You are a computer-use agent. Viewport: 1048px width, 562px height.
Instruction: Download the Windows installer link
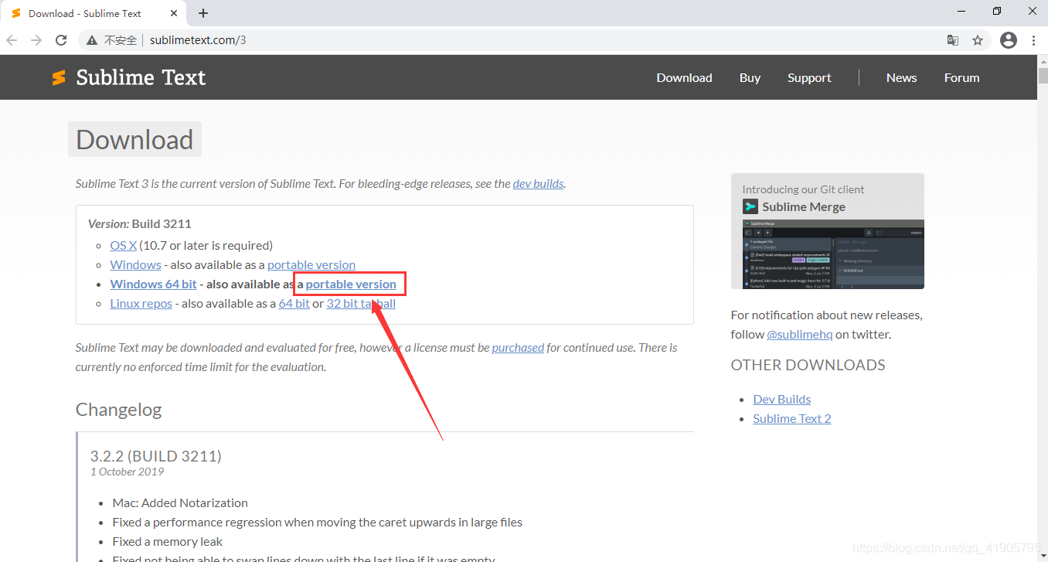tap(135, 264)
